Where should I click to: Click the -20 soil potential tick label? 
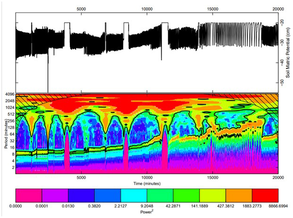(x=282, y=22)
